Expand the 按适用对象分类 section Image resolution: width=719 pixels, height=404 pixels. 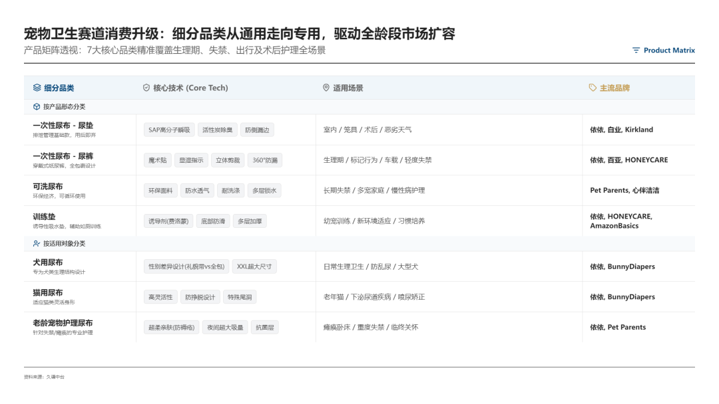67,244
